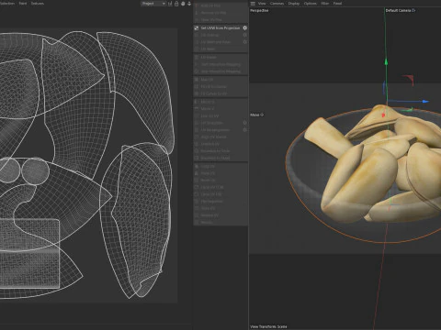
Task: Select the right circular UV island
Action: pos(35,171)
